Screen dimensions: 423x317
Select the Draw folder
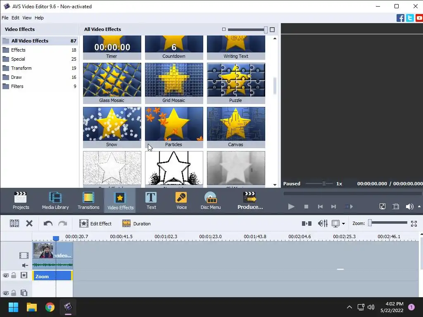(x=40, y=77)
